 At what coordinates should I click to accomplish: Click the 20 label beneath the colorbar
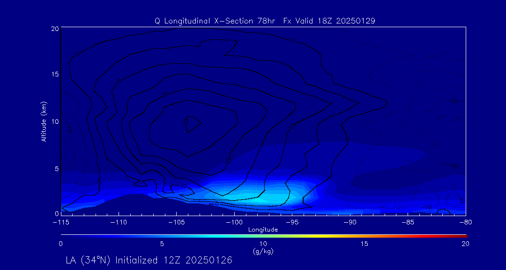click(x=466, y=244)
